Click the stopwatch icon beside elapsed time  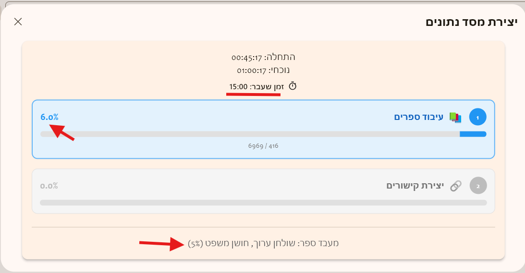click(293, 86)
